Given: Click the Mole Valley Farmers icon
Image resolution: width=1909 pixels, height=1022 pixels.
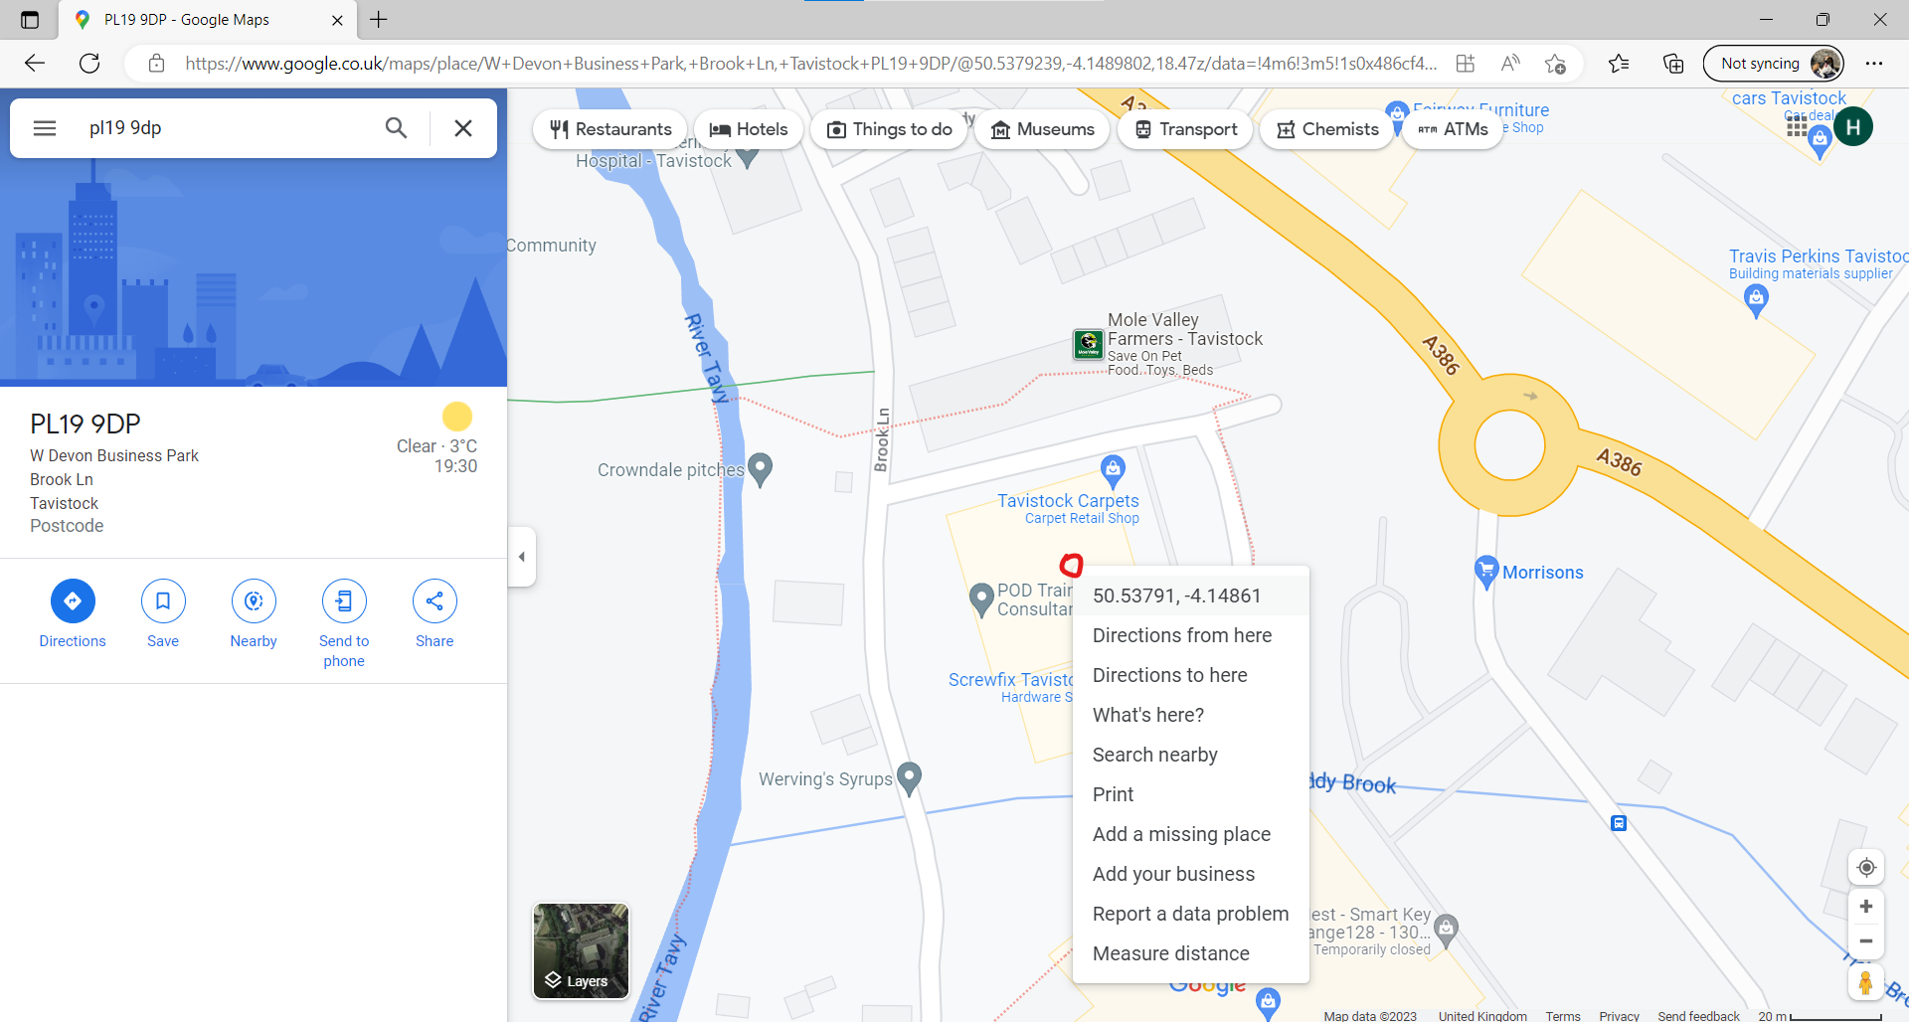Looking at the screenshot, I should pyautogui.click(x=1088, y=345).
